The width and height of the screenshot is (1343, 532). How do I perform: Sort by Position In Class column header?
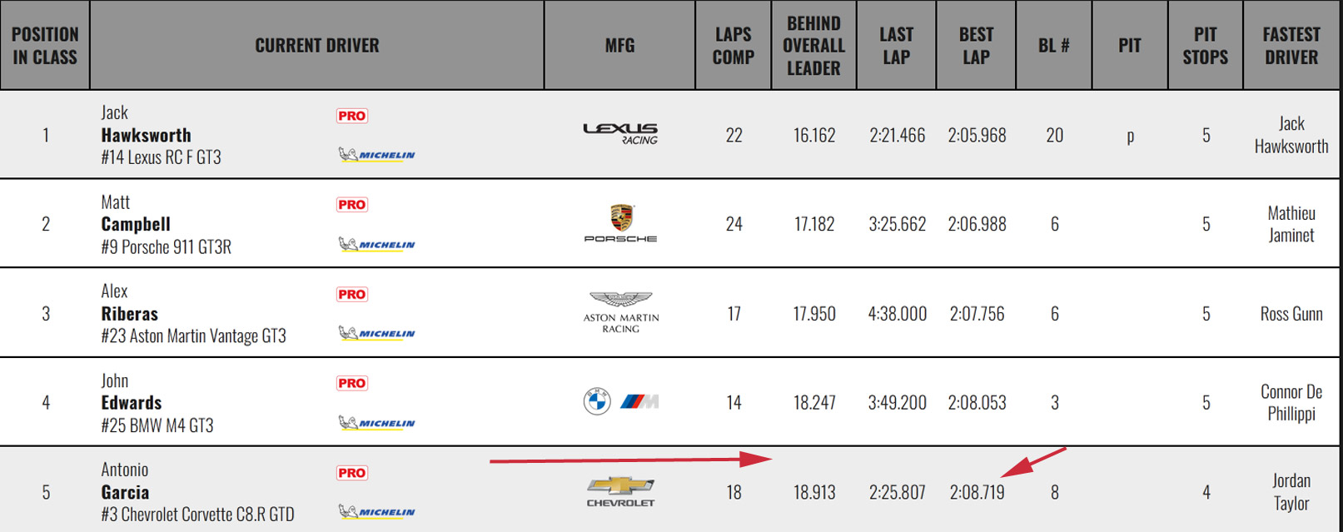click(45, 45)
